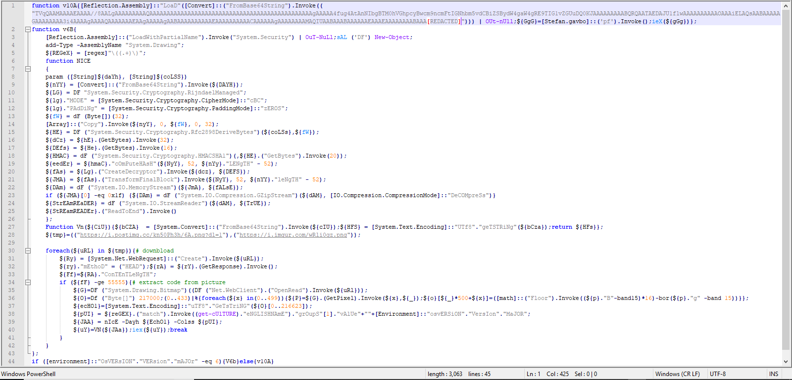Click line number 44 in the margin
This screenshot has width=792, height=380.
coord(11,361)
